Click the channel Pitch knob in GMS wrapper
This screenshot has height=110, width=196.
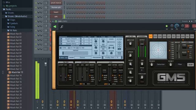pyautogui.click(x=183, y=26)
